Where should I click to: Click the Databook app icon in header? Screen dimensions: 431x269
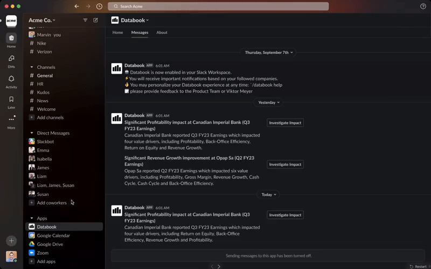tap(115, 20)
